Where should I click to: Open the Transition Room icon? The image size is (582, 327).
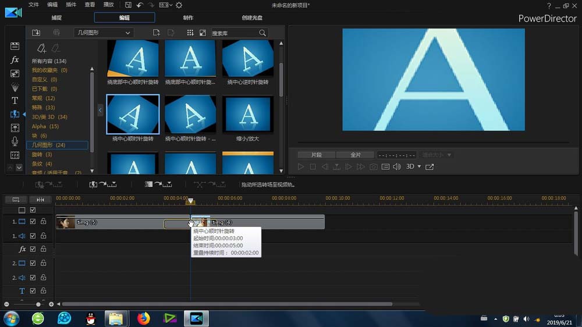(15, 114)
